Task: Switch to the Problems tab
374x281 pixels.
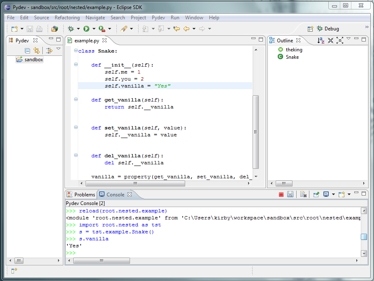Action: [x=81, y=195]
